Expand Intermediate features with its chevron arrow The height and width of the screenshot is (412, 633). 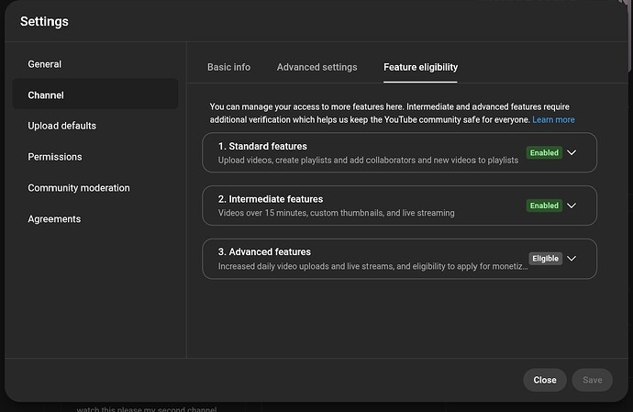tap(572, 206)
